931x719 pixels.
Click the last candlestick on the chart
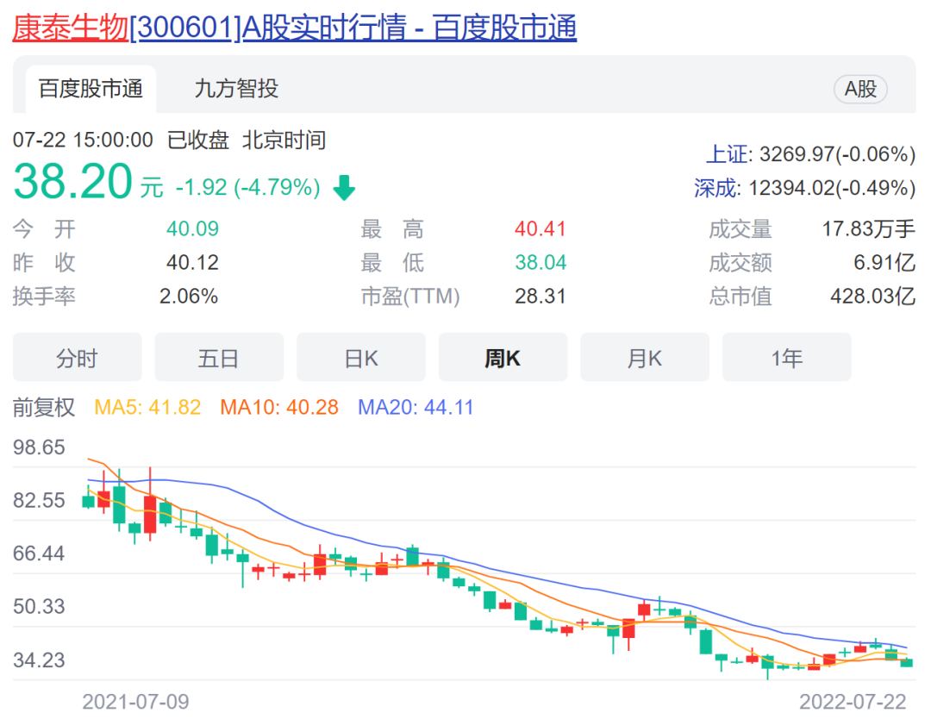pyautogui.click(x=907, y=661)
